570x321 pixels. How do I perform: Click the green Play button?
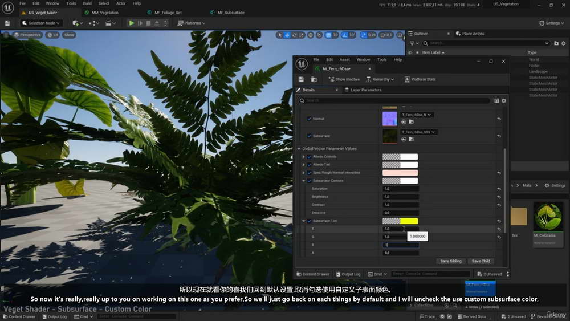point(132,23)
